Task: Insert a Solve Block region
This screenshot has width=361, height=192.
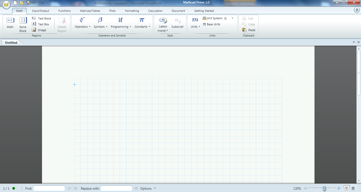Action: point(23,25)
